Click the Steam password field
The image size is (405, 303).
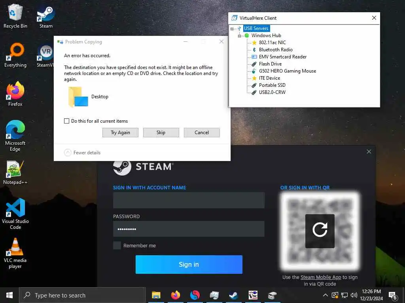tap(189, 229)
